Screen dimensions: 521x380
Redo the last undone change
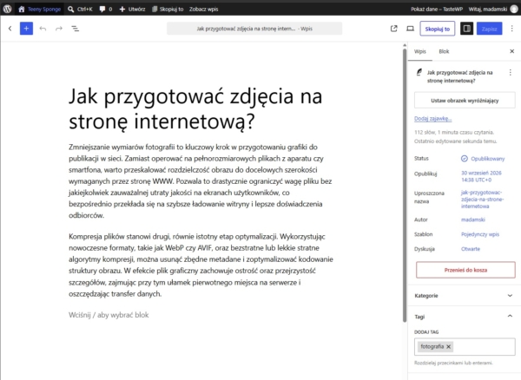59,29
